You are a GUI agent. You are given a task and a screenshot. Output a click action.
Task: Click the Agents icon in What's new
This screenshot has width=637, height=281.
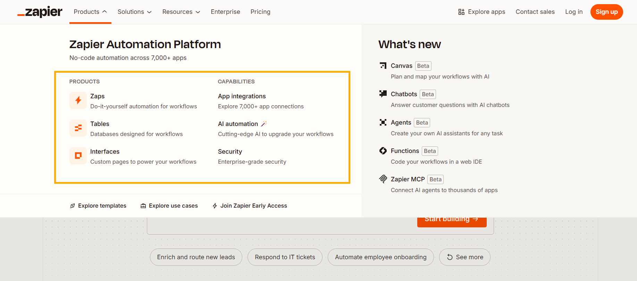383,122
